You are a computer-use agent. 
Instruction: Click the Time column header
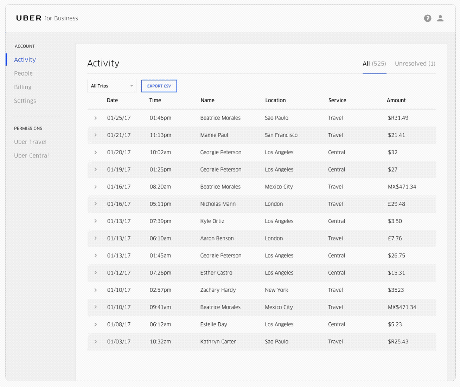155,101
